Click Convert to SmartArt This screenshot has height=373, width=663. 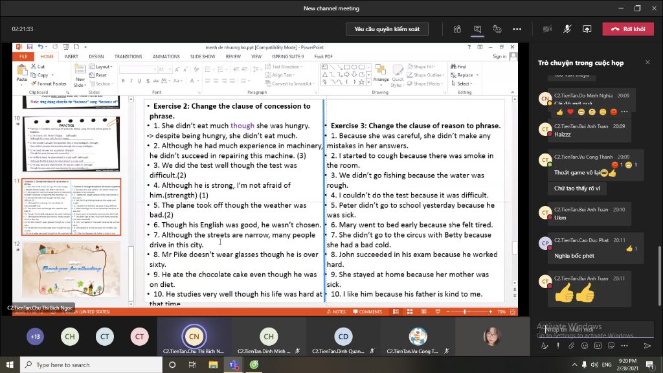[x=289, y=84]
